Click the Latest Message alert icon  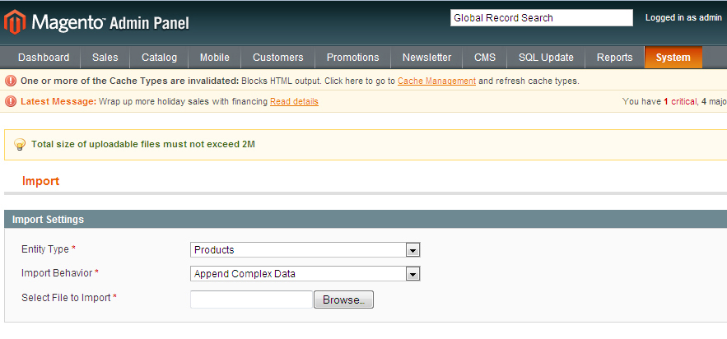pos(10,101)
